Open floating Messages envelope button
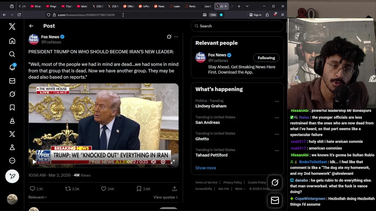The width and height of the screenshot is (376, 211). pos(275,200)
